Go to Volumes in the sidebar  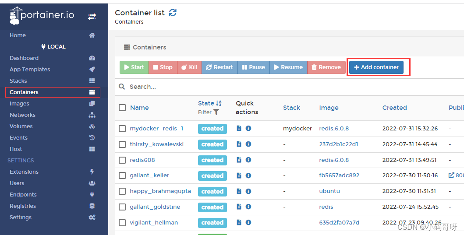21,126
